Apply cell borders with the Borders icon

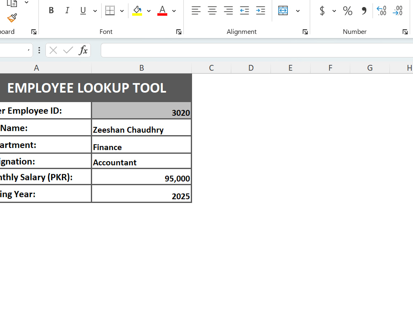click(x=110, y=11)
